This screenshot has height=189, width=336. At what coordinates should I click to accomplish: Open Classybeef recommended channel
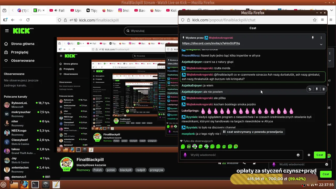[27, 142]
